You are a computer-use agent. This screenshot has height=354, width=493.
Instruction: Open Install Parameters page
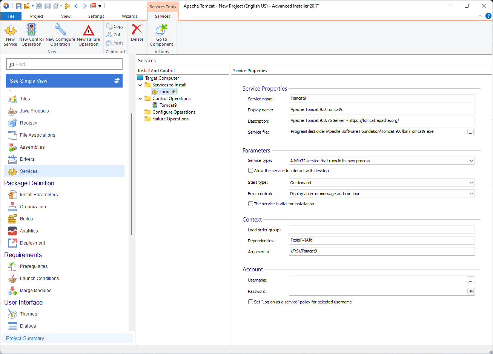pos(39,195)
